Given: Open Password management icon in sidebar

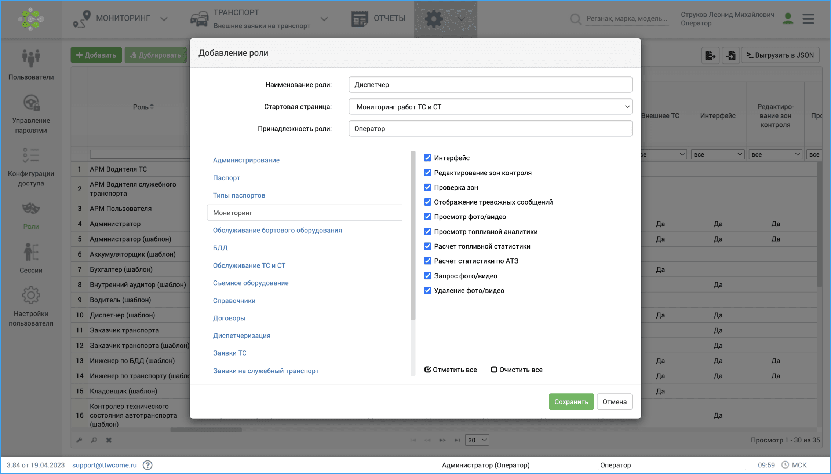Looking at the screenshot, I should click(x=31, y=103).
